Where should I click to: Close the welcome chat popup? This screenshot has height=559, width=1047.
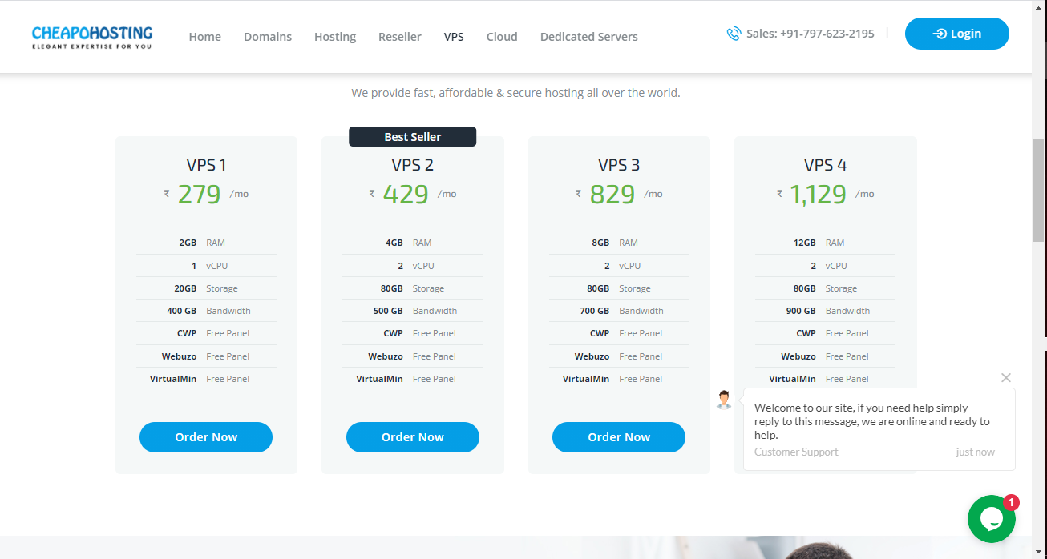[x=1006, y=377]
